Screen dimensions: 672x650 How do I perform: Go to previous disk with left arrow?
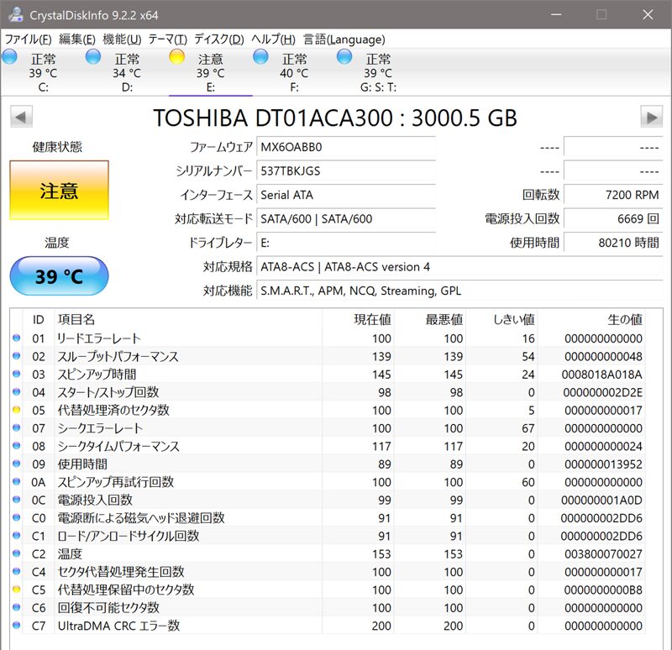coord(21,117)
